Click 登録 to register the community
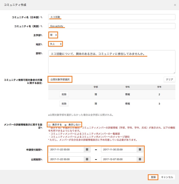 153,177
